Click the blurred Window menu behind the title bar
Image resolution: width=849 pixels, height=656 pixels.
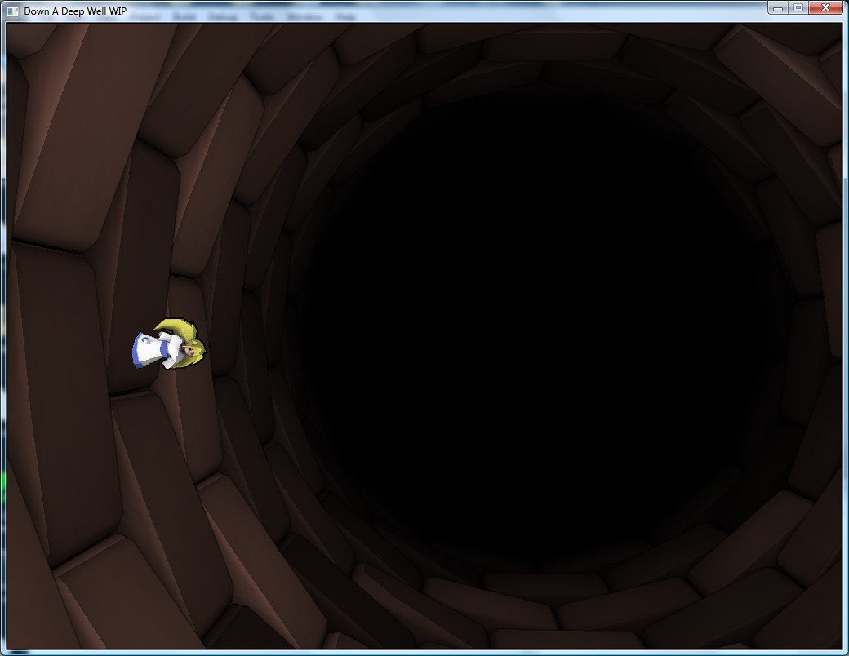304,16
